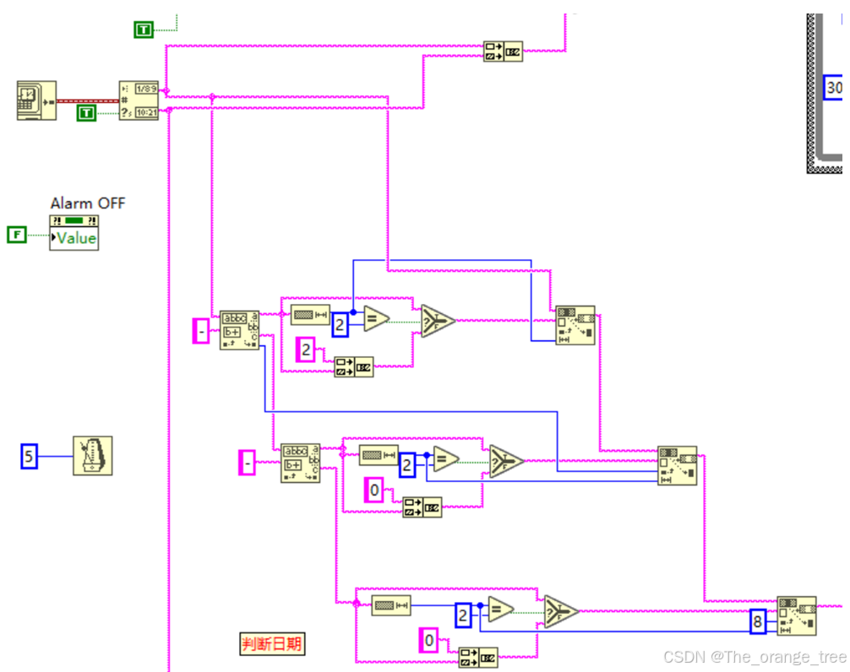The height and width of the screenshot is (672, 850).
Task: Click the Alarm OFF Value property node
Action: point(74,233)
